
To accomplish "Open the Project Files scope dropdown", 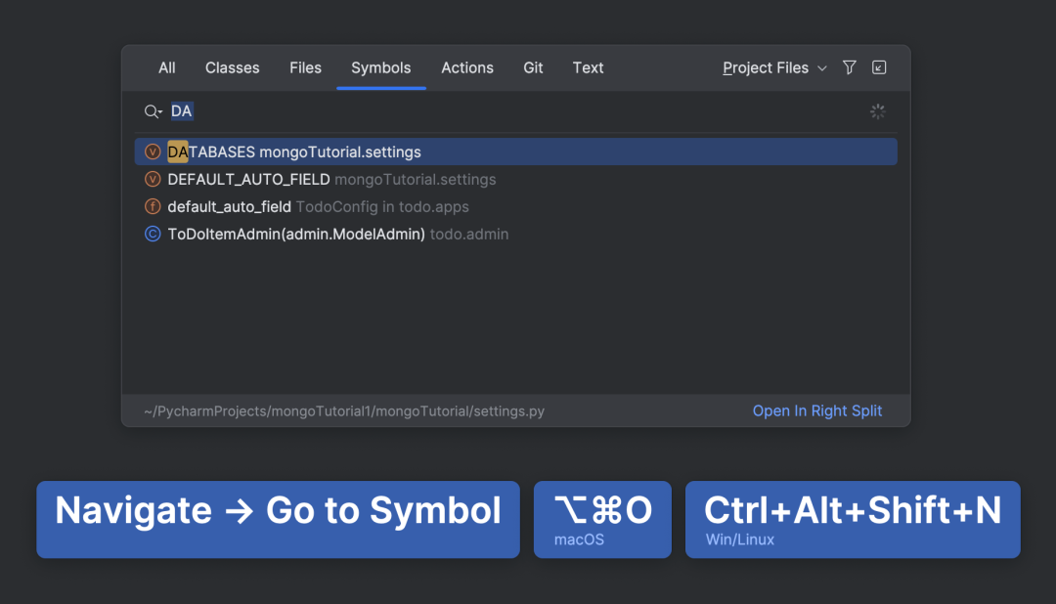I will (x=774, y=68).
